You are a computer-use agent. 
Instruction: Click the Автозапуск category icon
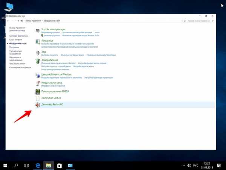click(x=38, y=42)
